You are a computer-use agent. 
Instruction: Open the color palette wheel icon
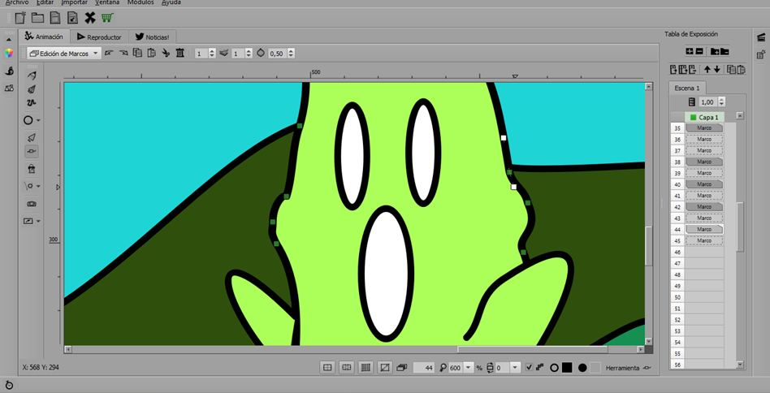point(9,53)
